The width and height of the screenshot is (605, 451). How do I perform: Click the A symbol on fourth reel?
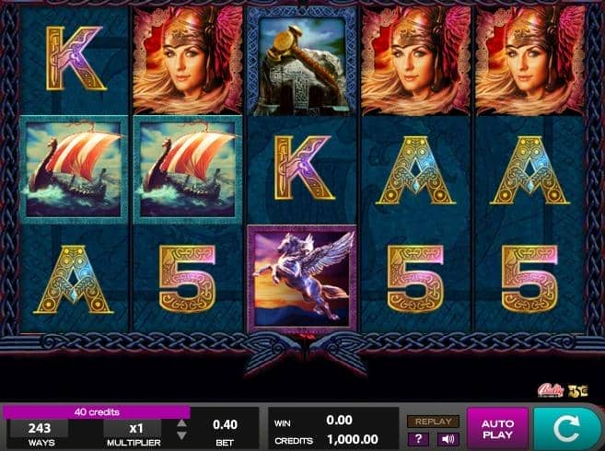(415, 169)
